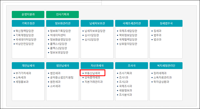Open 혁신정책담당관 link
Image resolution: width=200 pixels, height=109 pixels.
tap(25, 31)
